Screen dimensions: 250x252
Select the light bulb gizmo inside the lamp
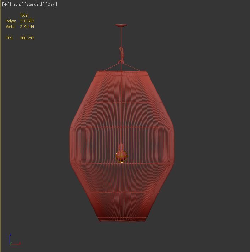(121, 157)
